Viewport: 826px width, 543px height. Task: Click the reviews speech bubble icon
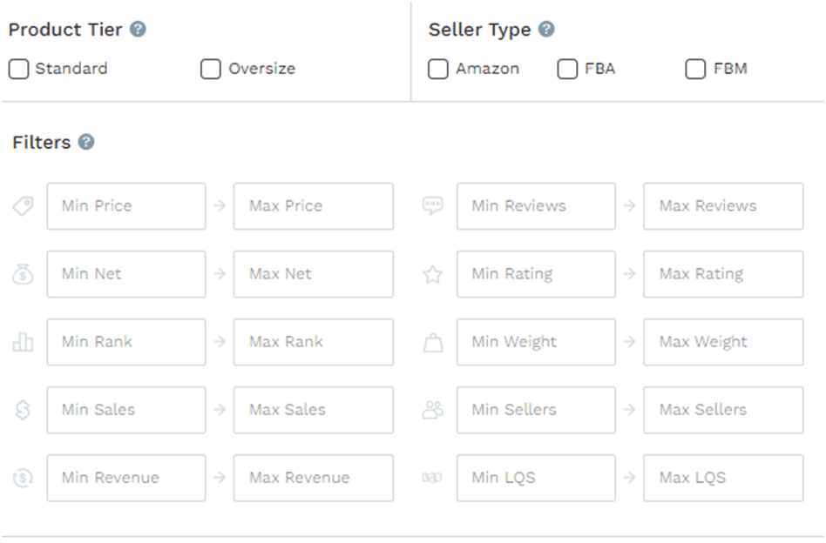[x=432, y=205]
